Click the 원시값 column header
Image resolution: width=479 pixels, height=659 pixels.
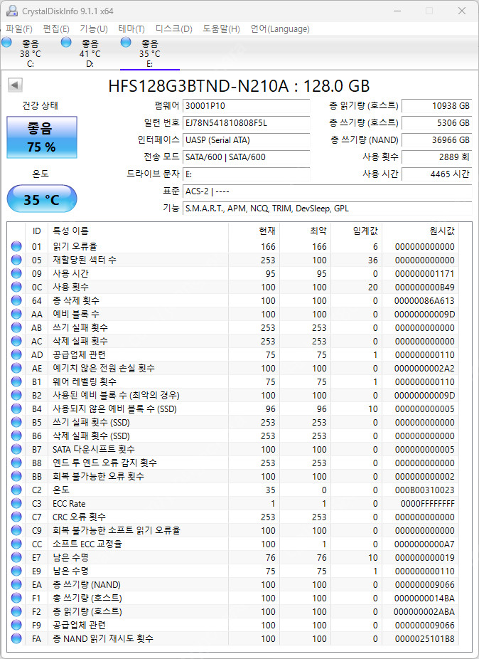tap(420, 231)
